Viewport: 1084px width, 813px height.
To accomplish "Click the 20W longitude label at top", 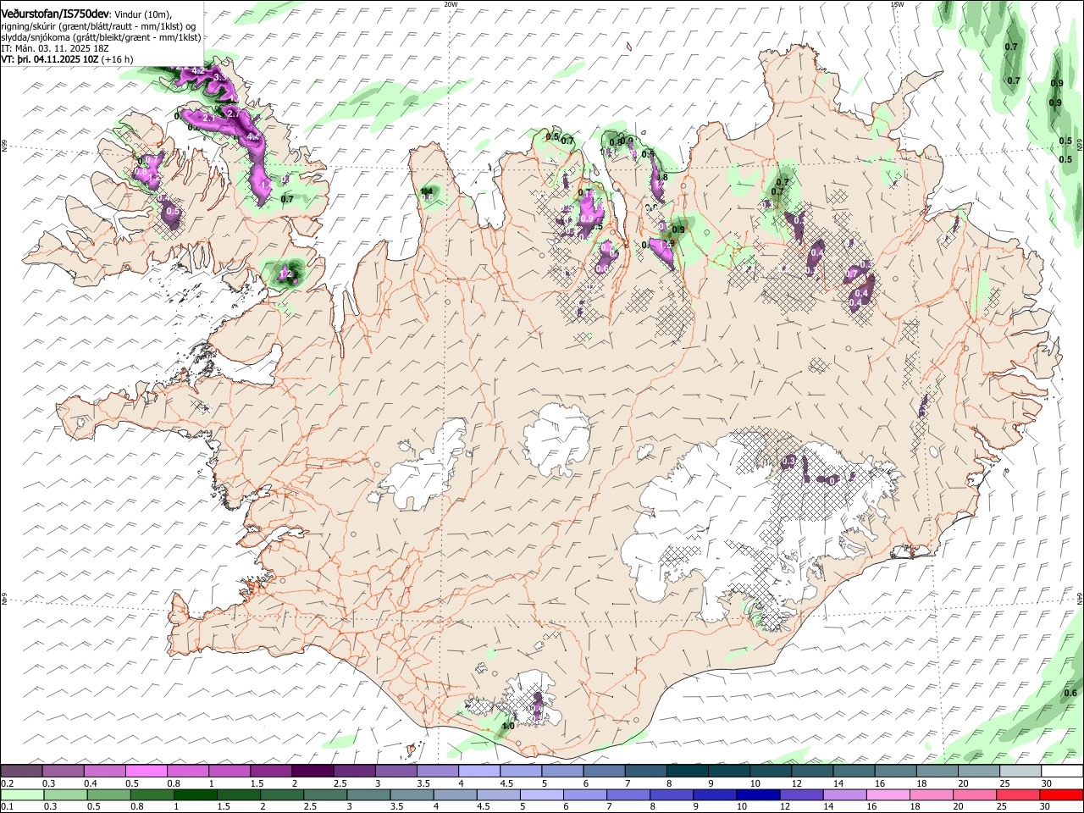I will pyautogui.click(x=451, y=3).
